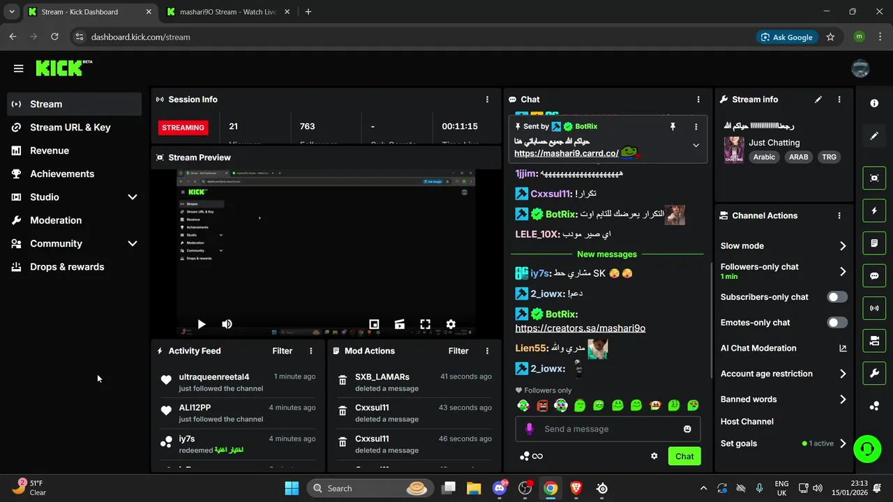Viewport: 893px width, 502px height.
Task: Click the ARAB tag in Stream info
Action: (x=798, y=157)
